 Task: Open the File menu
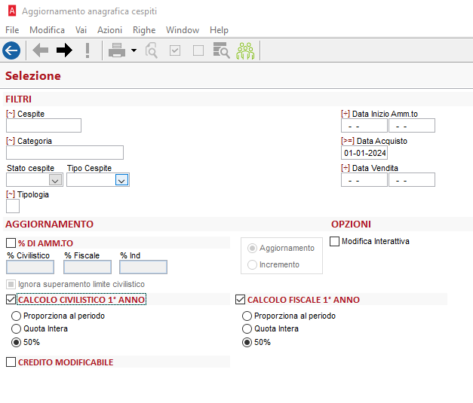(12, 30)
